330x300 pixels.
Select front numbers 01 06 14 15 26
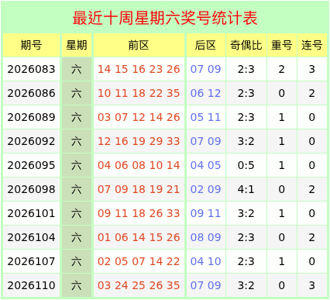[139, 237]
